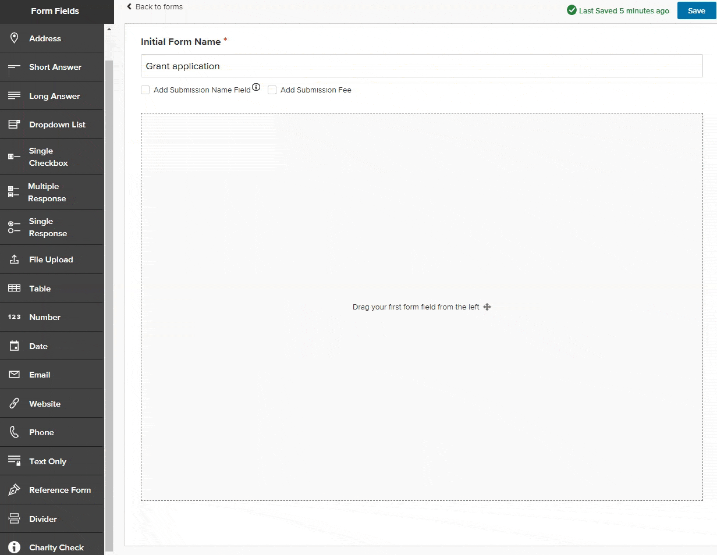This screenshot has width=717, height=555.
Task: Click the Multiple Response icon
Action: (x=14, y=192)
